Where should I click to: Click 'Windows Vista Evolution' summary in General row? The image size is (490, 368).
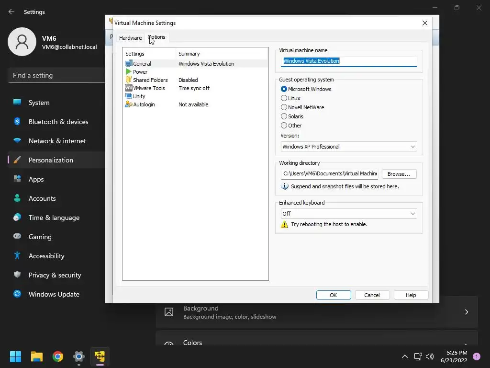click(206, 64)
